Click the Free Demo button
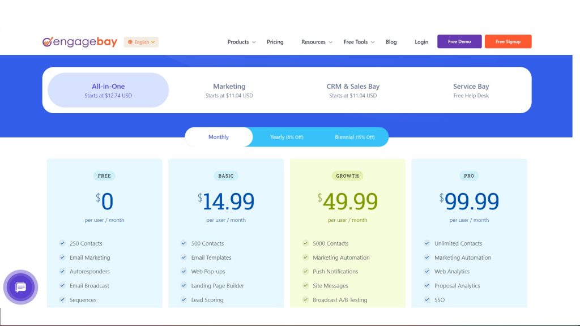Screen dimensions: 580x326 click(x=459, y=42)
